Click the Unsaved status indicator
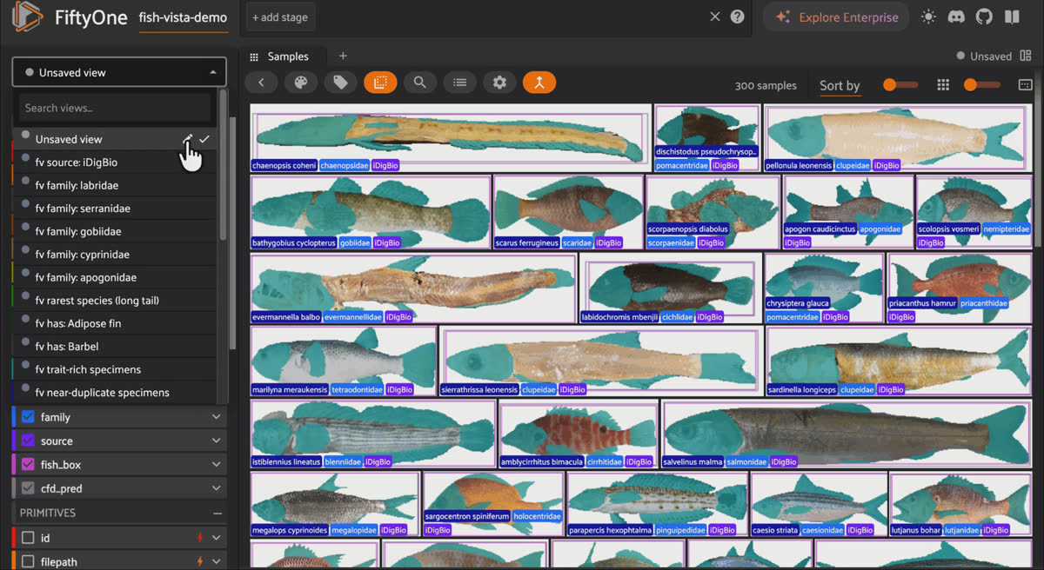 [984, 56]
